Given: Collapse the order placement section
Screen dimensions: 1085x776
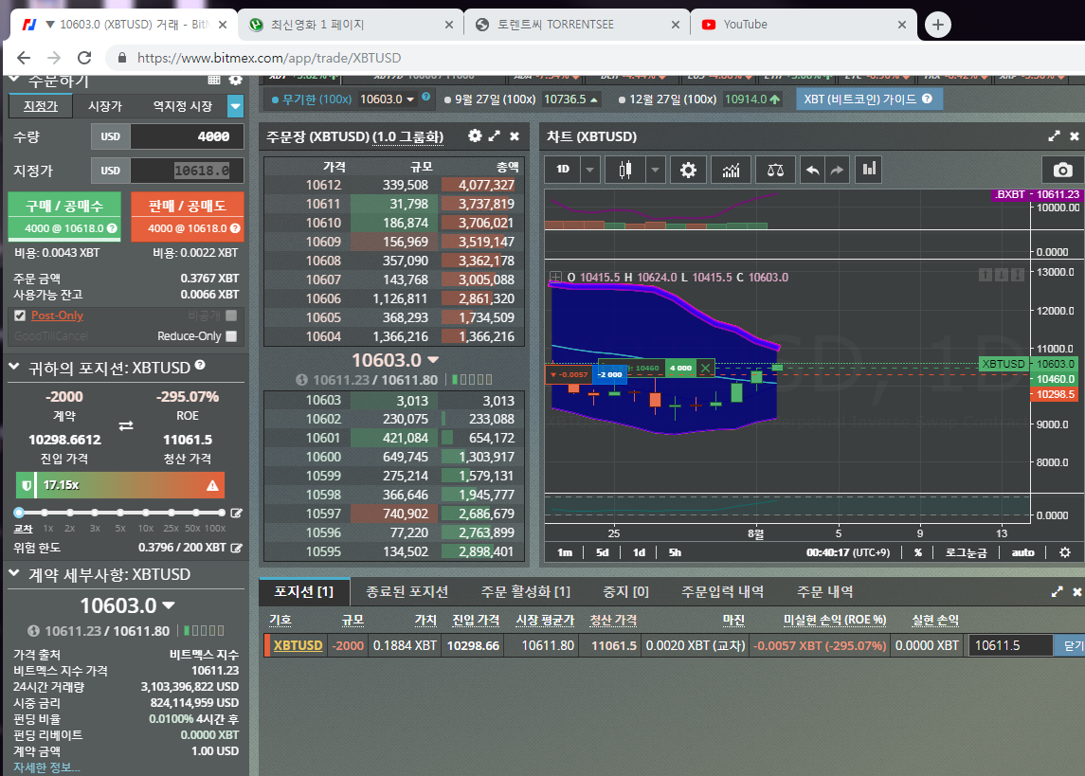Looking at the screenshot, I should tap(14, 81).
